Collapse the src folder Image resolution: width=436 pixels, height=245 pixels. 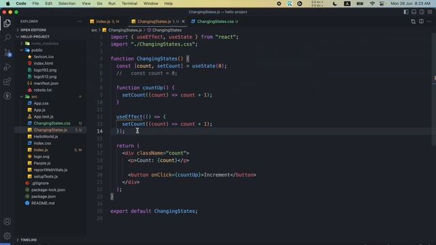point(34,97)
